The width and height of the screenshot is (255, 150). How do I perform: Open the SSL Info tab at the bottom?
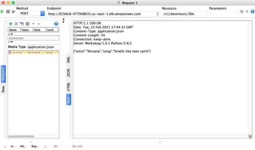(77, 146)
